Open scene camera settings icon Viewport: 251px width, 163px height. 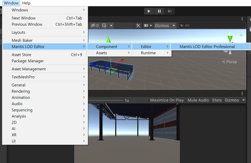coord(146,25)
